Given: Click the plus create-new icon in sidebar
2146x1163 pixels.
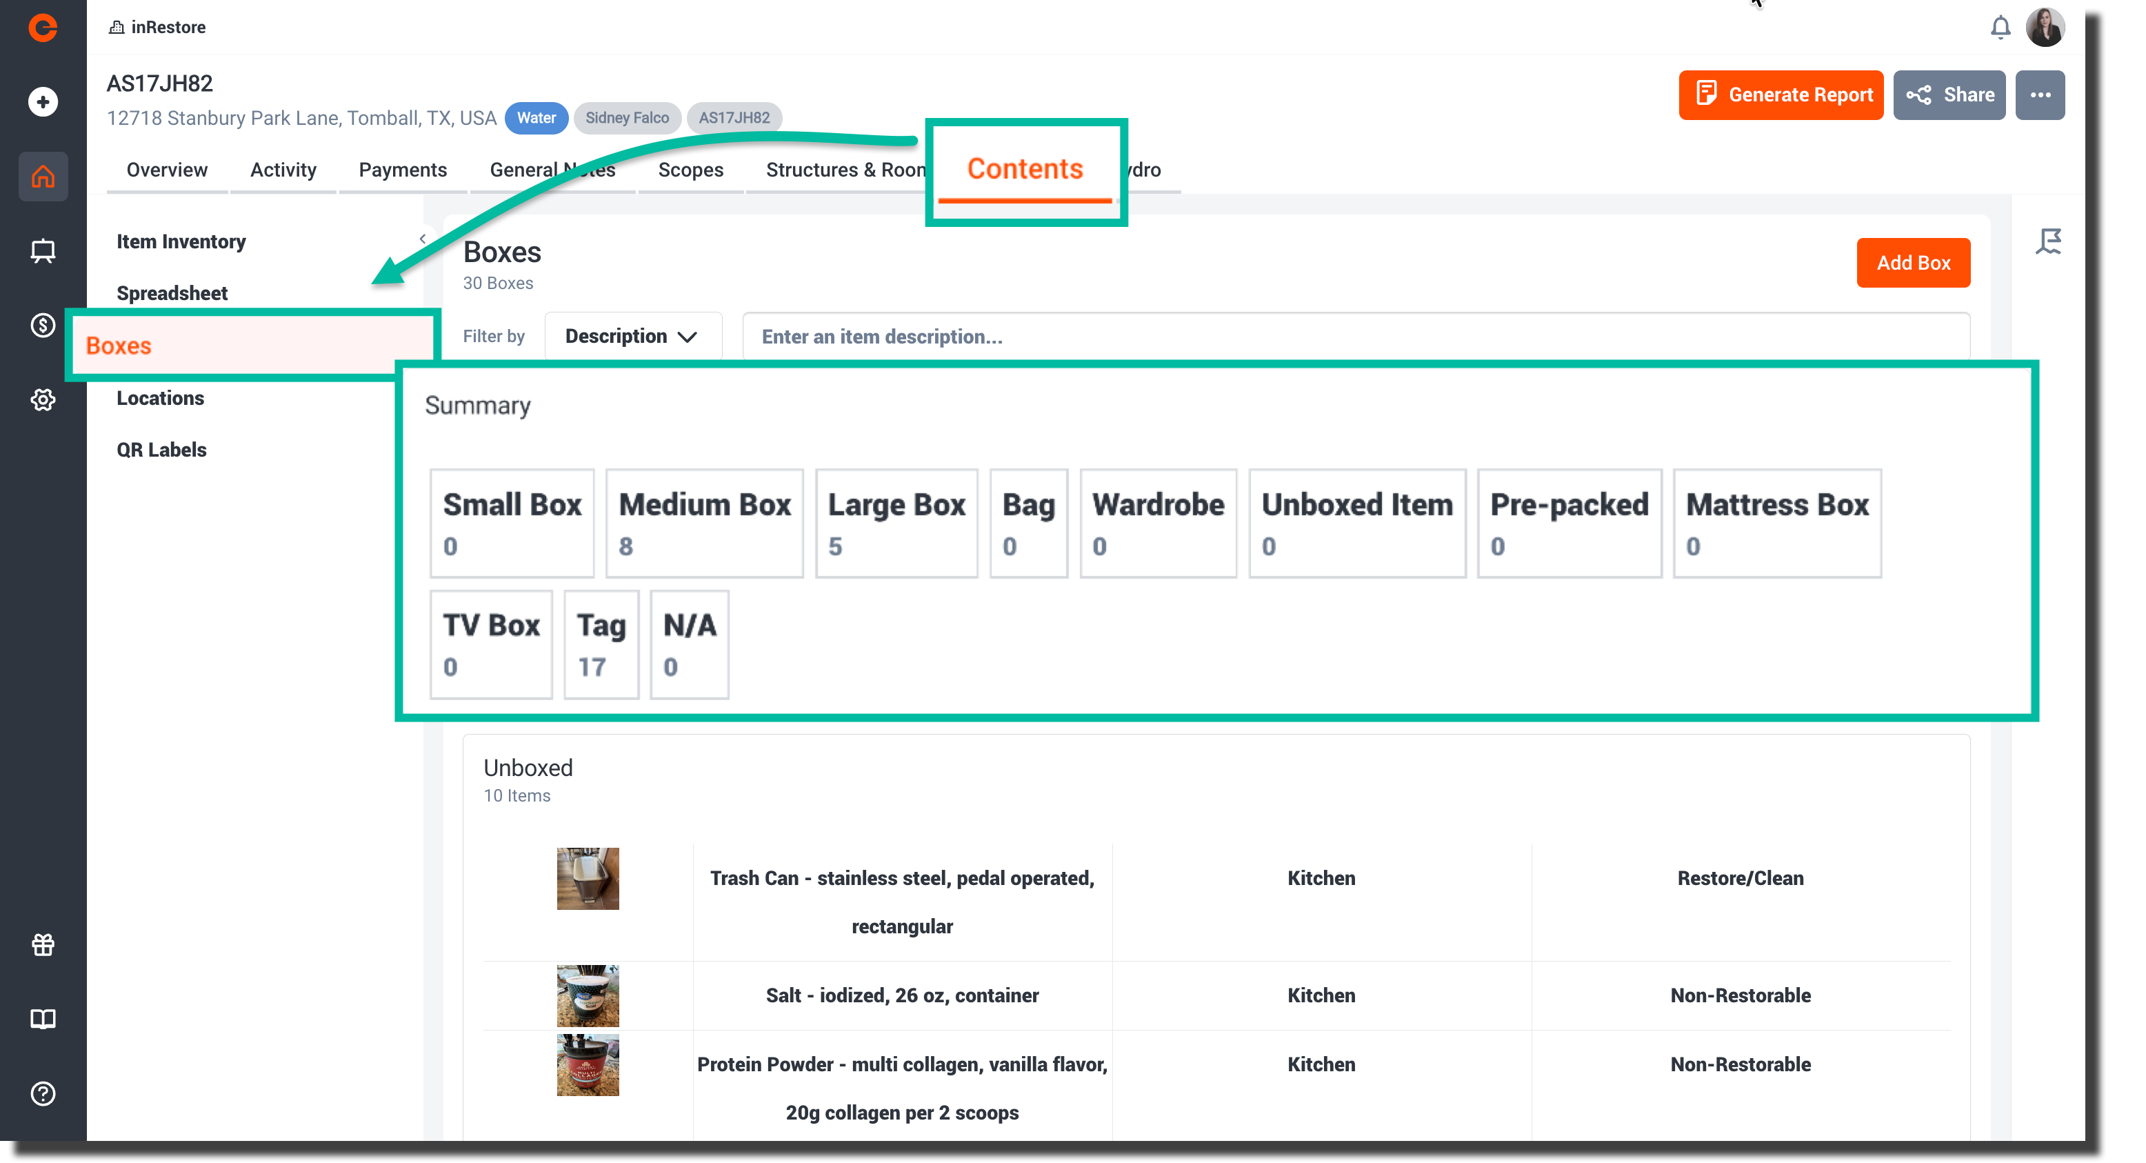Looking at the screenshot, I should pyautogui.click(x=43, y=101).
